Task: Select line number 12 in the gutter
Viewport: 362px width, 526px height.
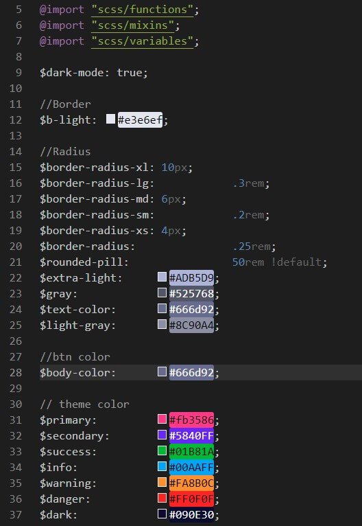Action: tap(15, 120)
